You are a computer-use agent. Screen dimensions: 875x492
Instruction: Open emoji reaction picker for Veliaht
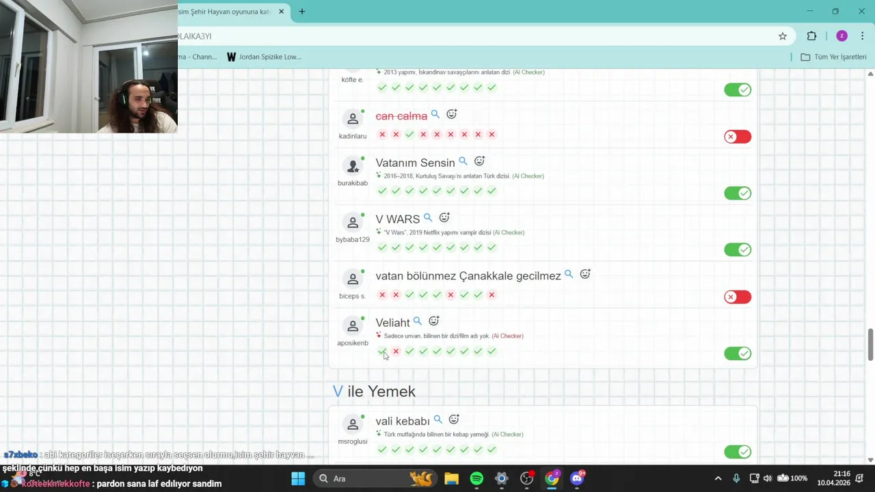click(x=434, y=321)
